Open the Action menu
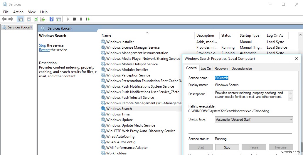The height and width of the screenshot is (155, 303). [18, 12]
